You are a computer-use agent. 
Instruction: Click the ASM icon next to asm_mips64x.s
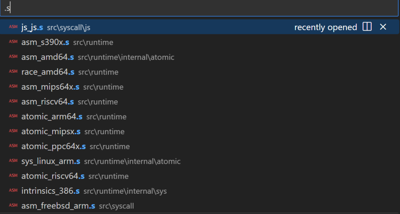(x=13, y=86)
